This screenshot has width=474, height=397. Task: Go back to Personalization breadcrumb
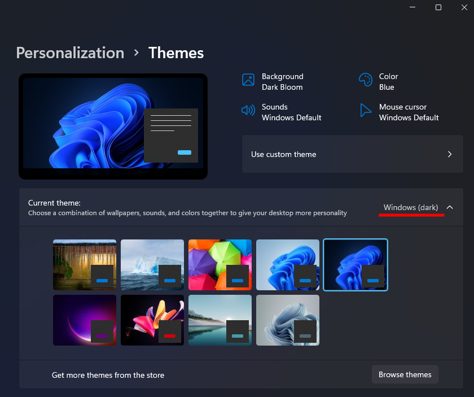(x=70, y=53)
